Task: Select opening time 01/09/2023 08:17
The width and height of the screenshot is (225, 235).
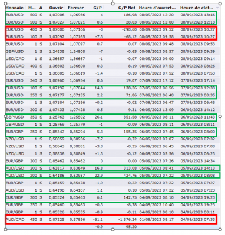Action: (x=157, y=219)
